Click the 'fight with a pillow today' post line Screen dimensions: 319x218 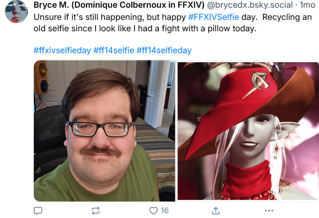pos(209,28)
